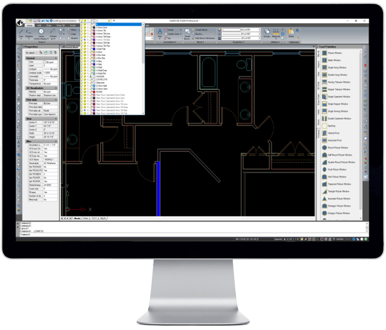The image size is (386, 330).
Task: Select the Octagon Picture Window tool
Action: (x=336, y=213)
